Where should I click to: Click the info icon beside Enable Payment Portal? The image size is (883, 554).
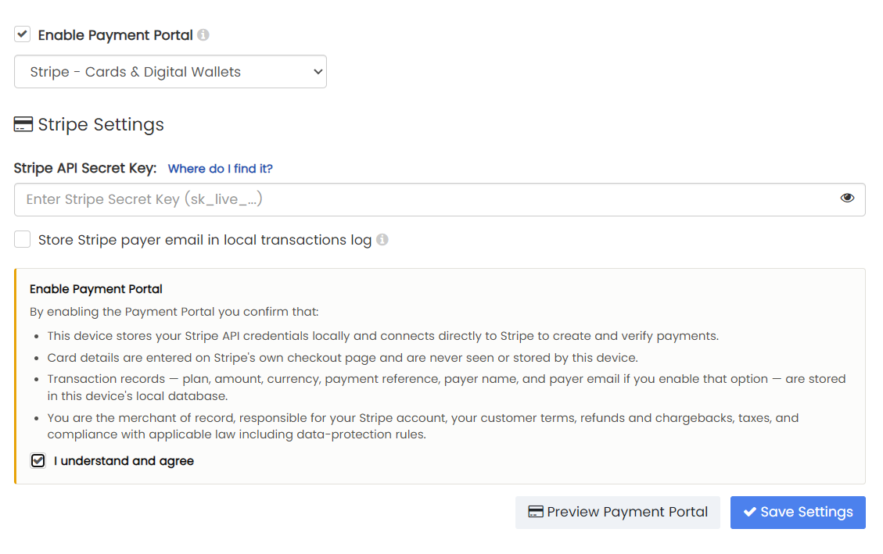click(x=203, y=35)
